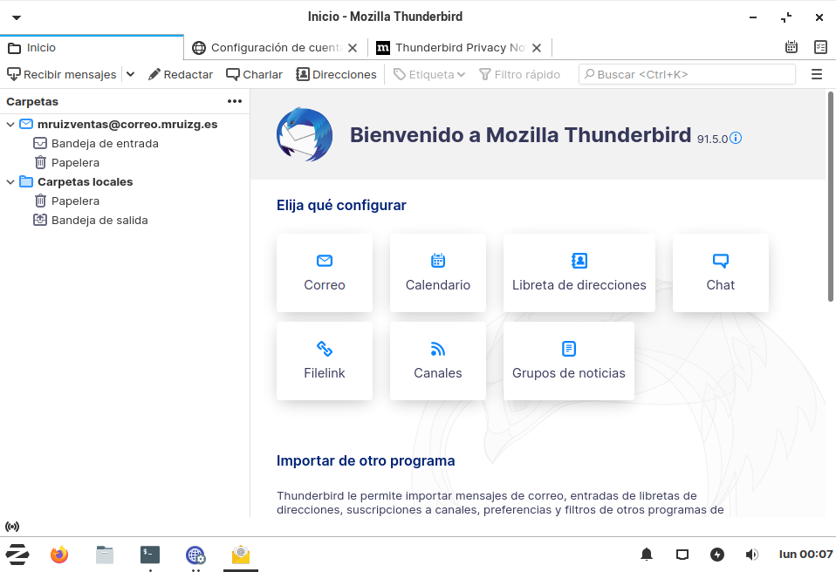Image resolution: width=836 pixels, height=572 pixels.
Task: Open the Thunderbird application menu (hamburger)
Action: click(817, 75)
